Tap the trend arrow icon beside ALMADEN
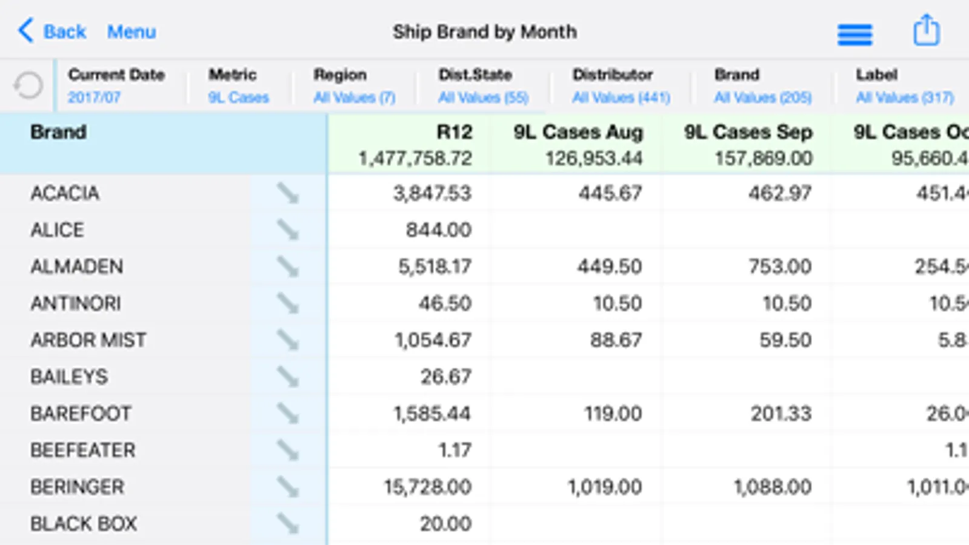 click(288, 266)
